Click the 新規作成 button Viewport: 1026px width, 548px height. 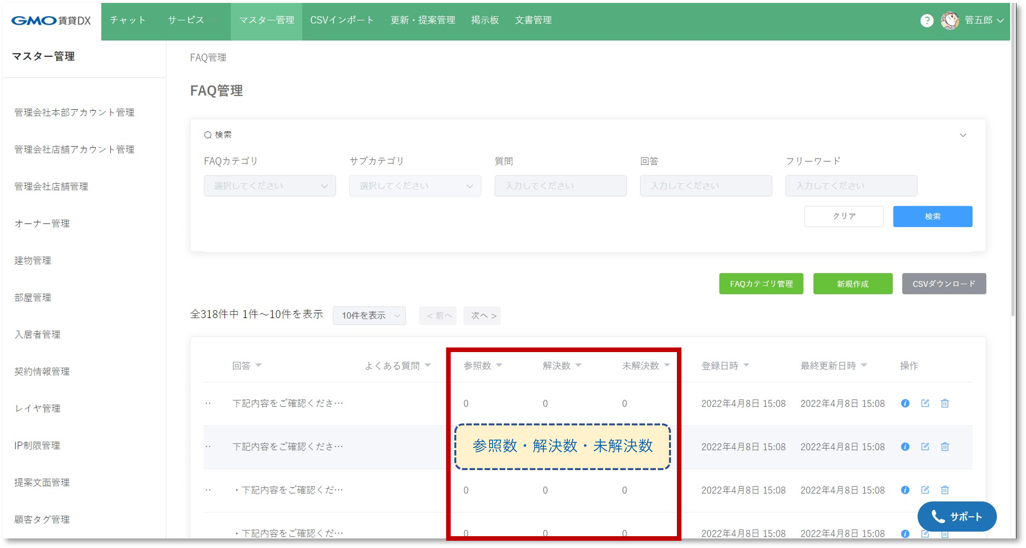point(852,284)
